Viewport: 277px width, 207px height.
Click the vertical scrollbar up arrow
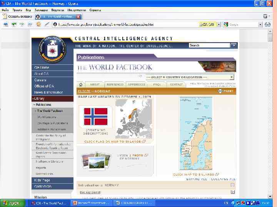[270, 32]
